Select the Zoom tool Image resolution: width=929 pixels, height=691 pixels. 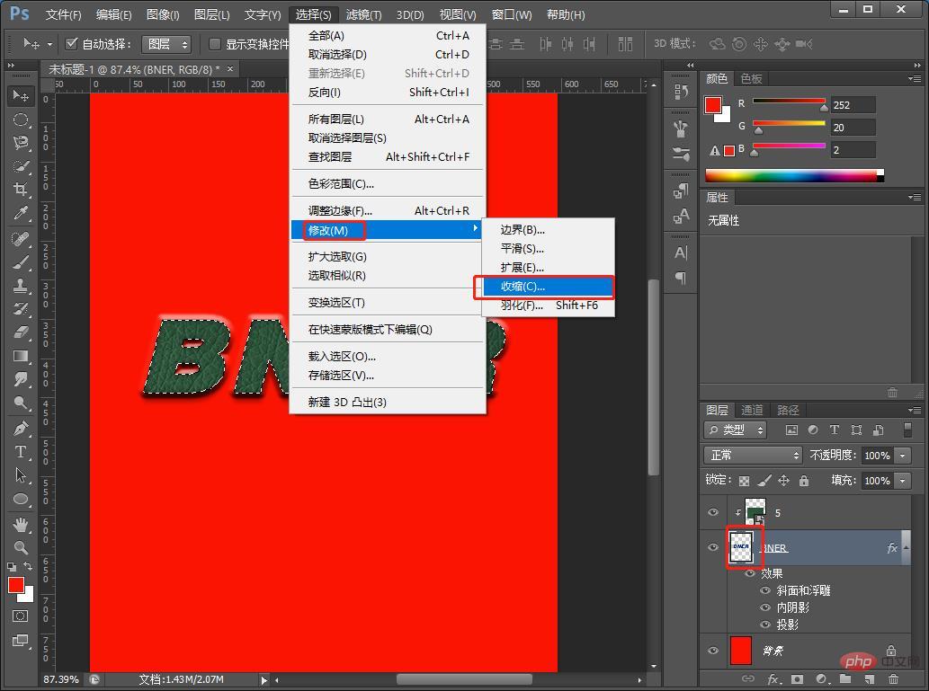[x=21, y=548]
